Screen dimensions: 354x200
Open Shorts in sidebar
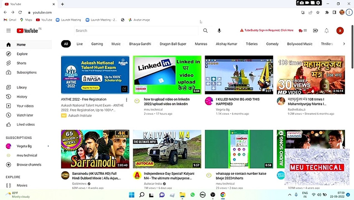(26, 63)
